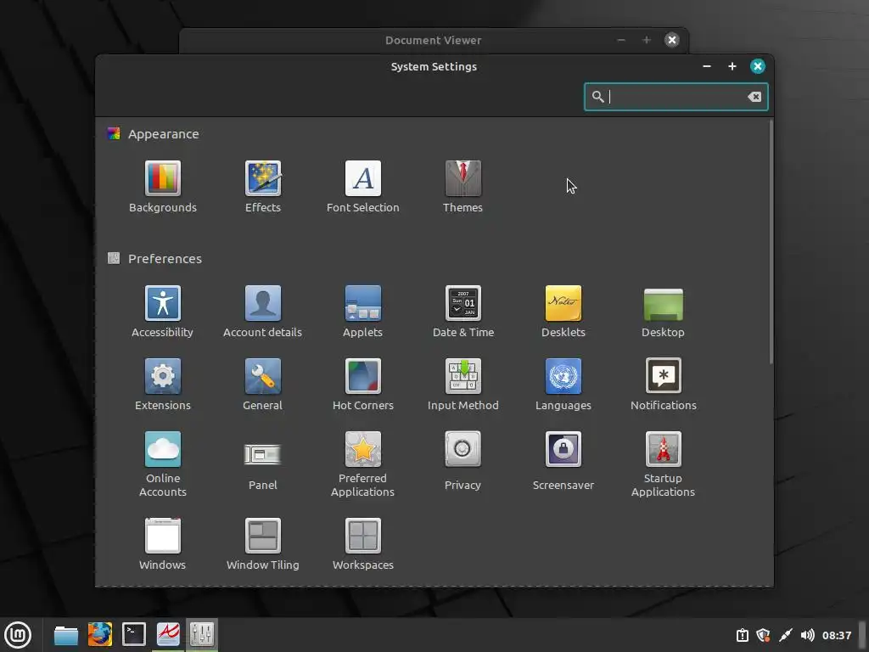The height and width of the screenshot is (652, 869).
Task: Minimize the System Settings window
Action: 707,66
